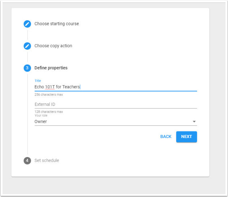Click the 128 characters max hint
Screen dimensions: 228x197
point(49,112)
